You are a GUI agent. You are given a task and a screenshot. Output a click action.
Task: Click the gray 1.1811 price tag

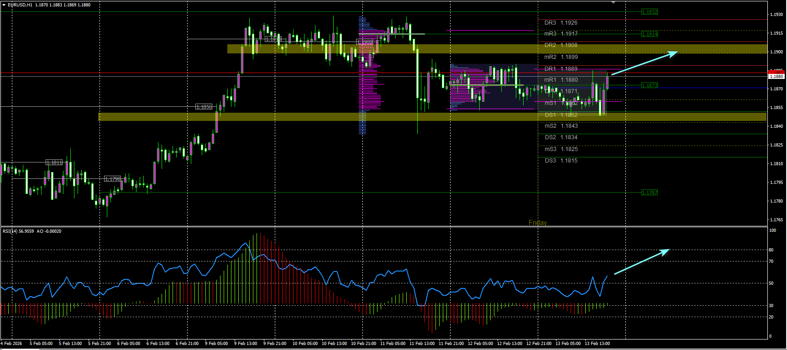(54, 162)
